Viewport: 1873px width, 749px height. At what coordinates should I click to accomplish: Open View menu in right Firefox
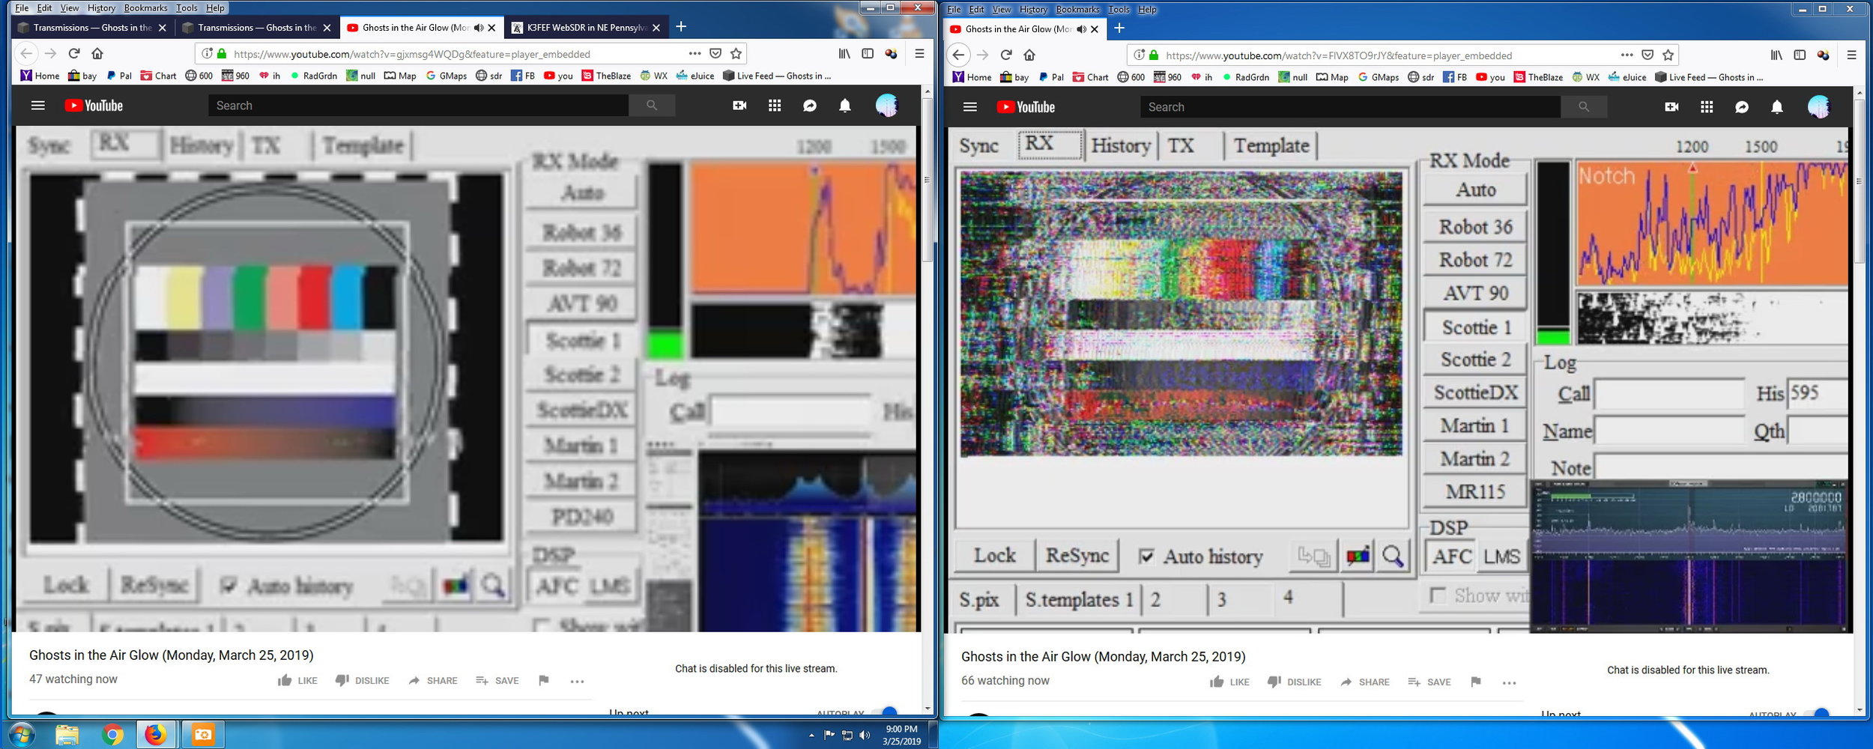[x=1001, y=9]
